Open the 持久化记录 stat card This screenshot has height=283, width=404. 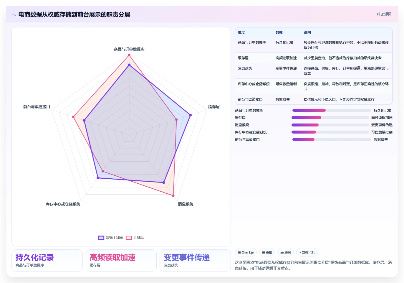[x=47, y=260]
